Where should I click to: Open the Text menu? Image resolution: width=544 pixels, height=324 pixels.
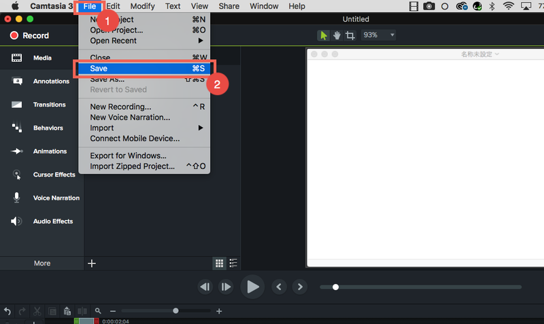click(173, 6)
